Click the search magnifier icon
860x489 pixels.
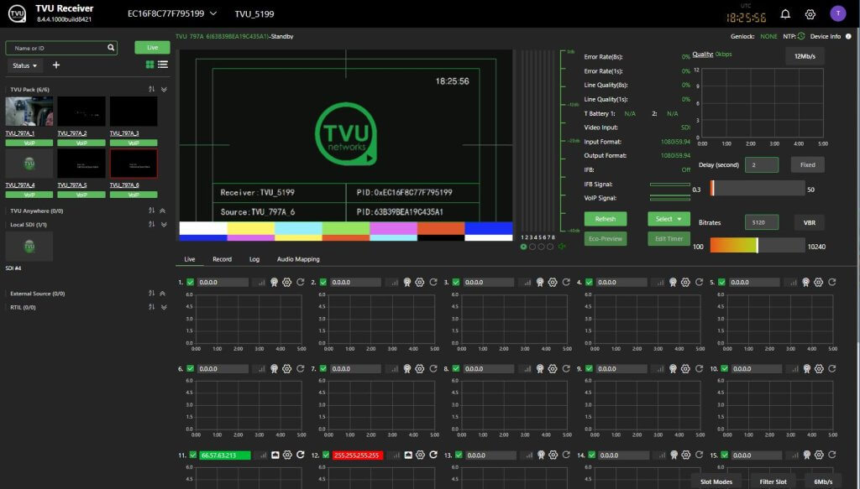pos(111,48)
